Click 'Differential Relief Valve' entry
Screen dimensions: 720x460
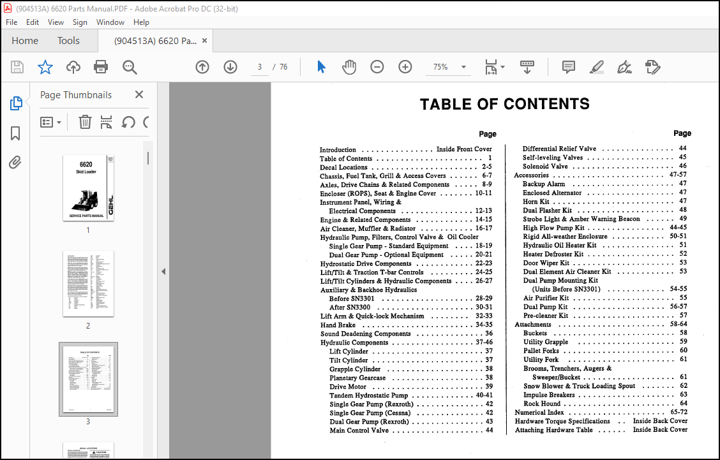[x=559, y=149]
